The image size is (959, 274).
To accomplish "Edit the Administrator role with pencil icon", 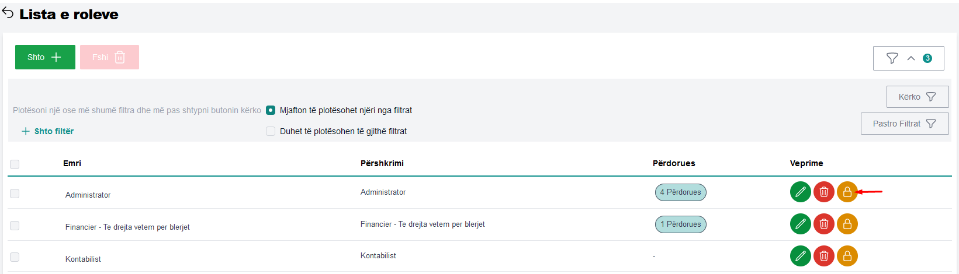I will coord(800,192).
